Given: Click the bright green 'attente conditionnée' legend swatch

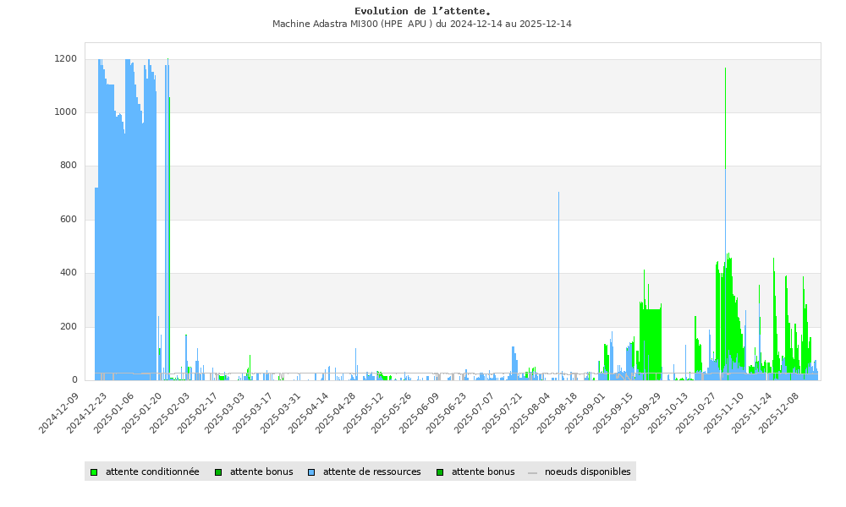Looking at the screenshot, I should tap(94, 472).
